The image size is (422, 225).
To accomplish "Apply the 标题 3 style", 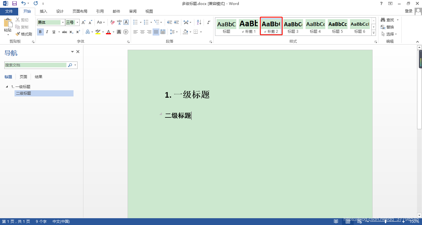I will pos(293,27).
